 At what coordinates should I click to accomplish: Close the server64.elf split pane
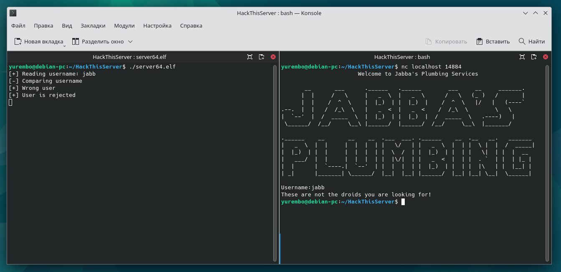[x=273, y=57]
